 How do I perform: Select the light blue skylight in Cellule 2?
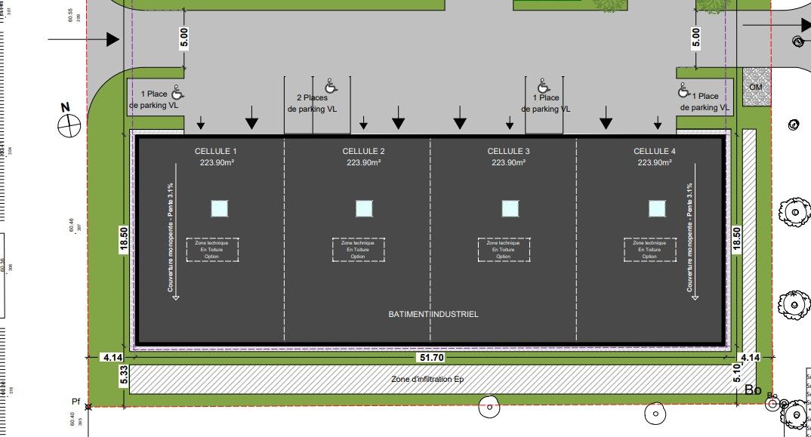click(x=364, y=208)
